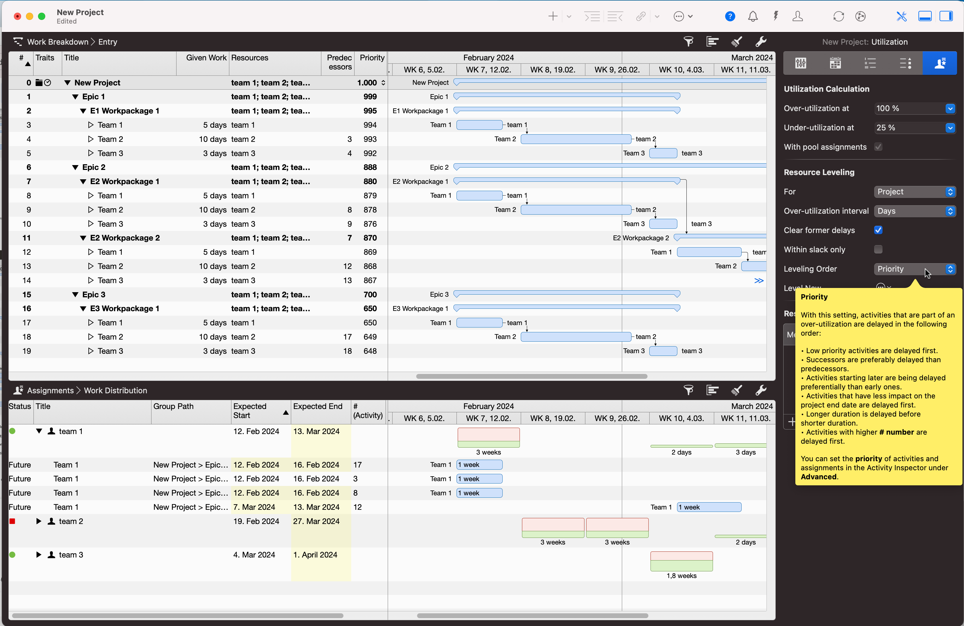Viewport: 964px width, 626px height.
Task: Open the Over-utilization at 100 % dropdown
Action: [x=950, y=109]
